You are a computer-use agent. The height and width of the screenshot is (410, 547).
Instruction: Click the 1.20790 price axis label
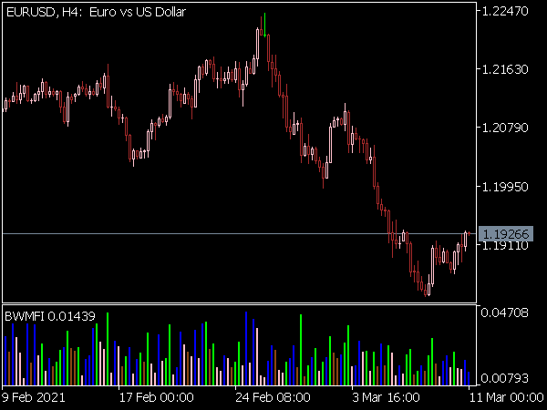click(x=505, y=128)
